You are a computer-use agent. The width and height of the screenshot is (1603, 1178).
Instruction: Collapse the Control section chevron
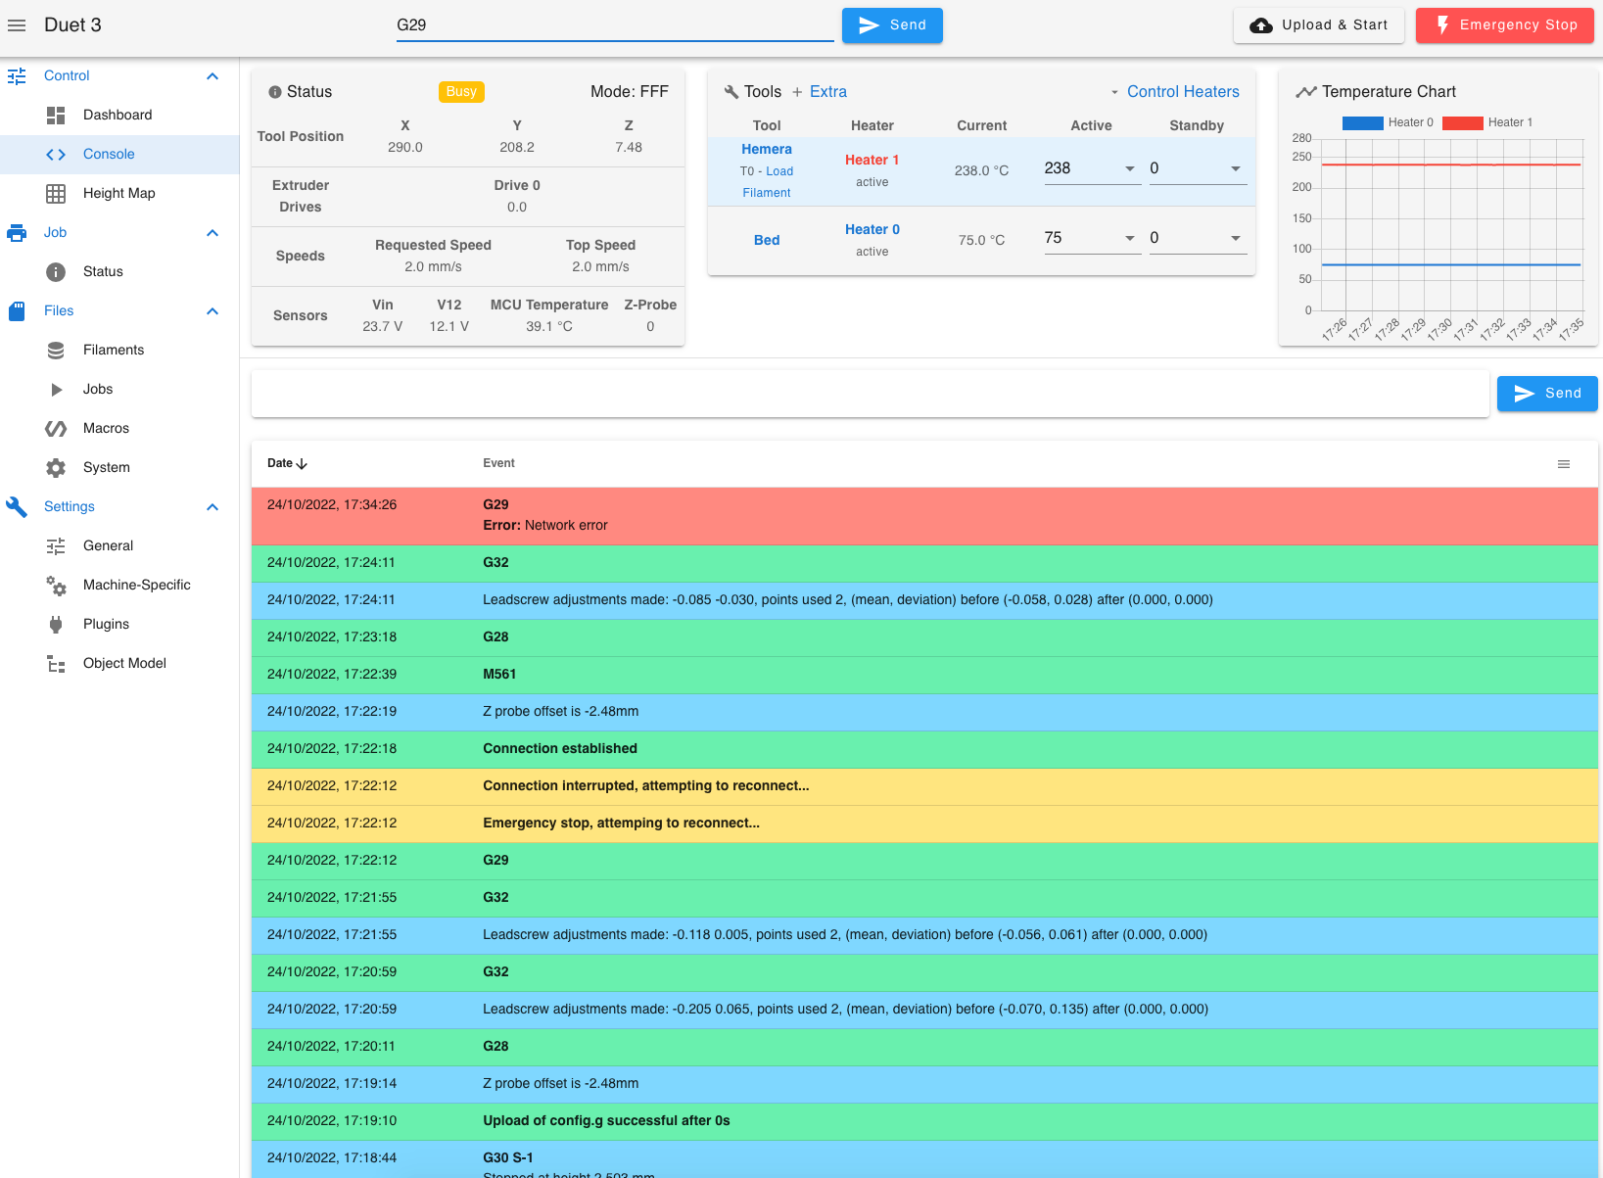click(212, 75)
